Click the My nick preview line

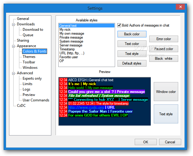tap(82, 84)
